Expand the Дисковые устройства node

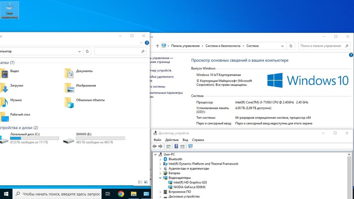pyautogui.click(x=160, y=197)
